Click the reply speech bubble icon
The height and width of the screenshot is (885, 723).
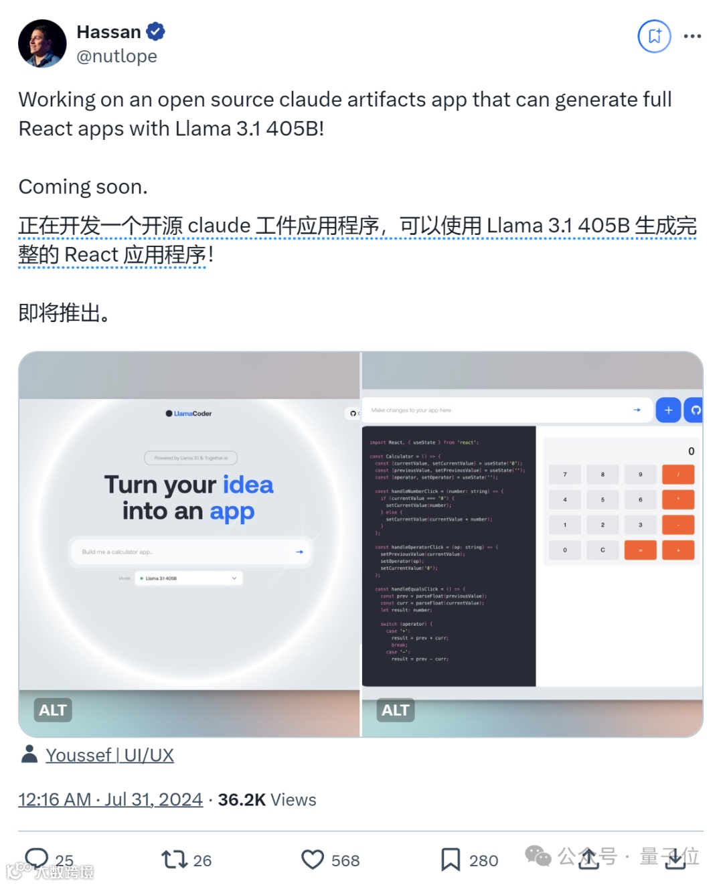[x=37, y=859]
